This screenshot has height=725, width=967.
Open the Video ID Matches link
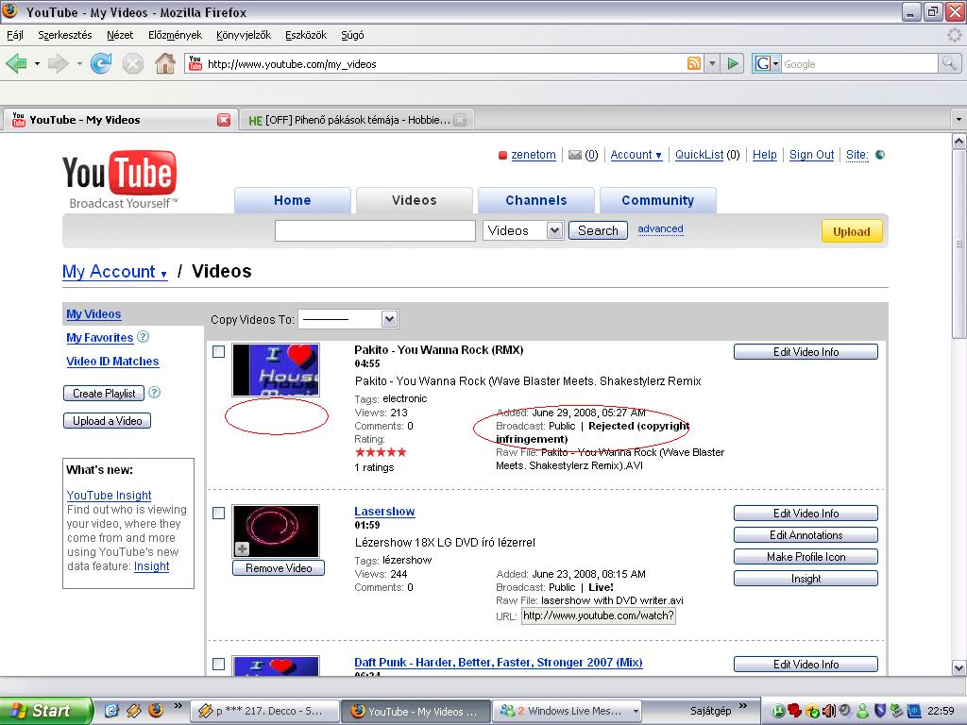coord(112,362)
